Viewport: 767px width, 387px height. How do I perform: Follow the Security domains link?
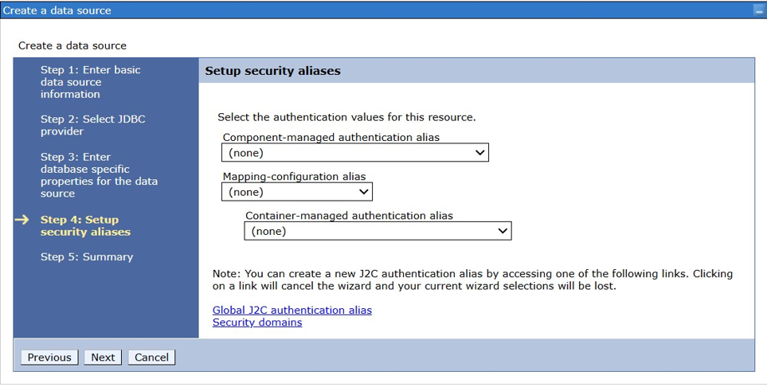tap(257, 322)
